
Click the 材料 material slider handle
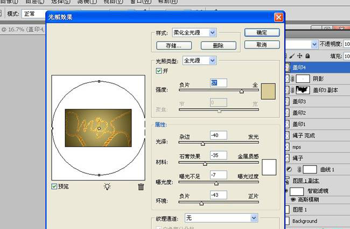pyautogui.click(x=205, y=164)
